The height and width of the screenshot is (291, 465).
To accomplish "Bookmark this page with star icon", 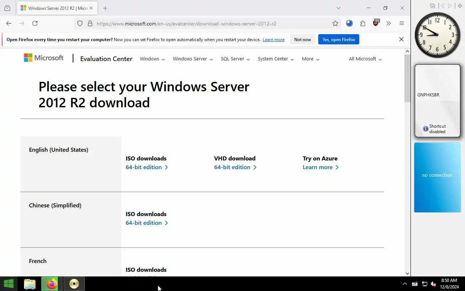I will [335, 23].
